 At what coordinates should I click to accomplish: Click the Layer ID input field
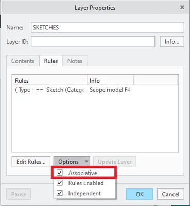click(93, 42)
